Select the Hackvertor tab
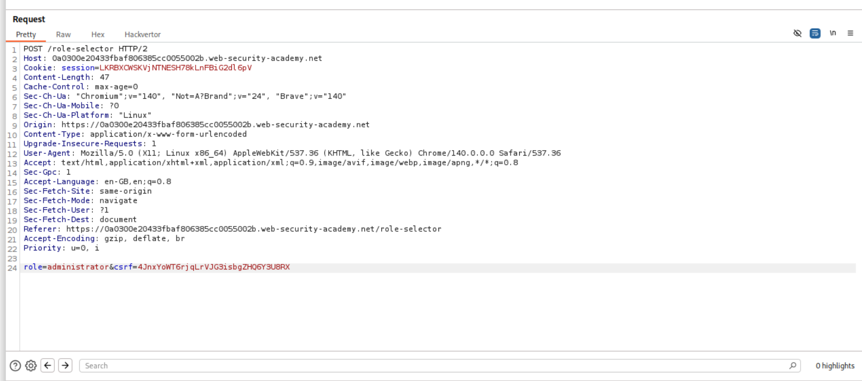Screen dimensions: 862x381 click(x=142, y=34)
